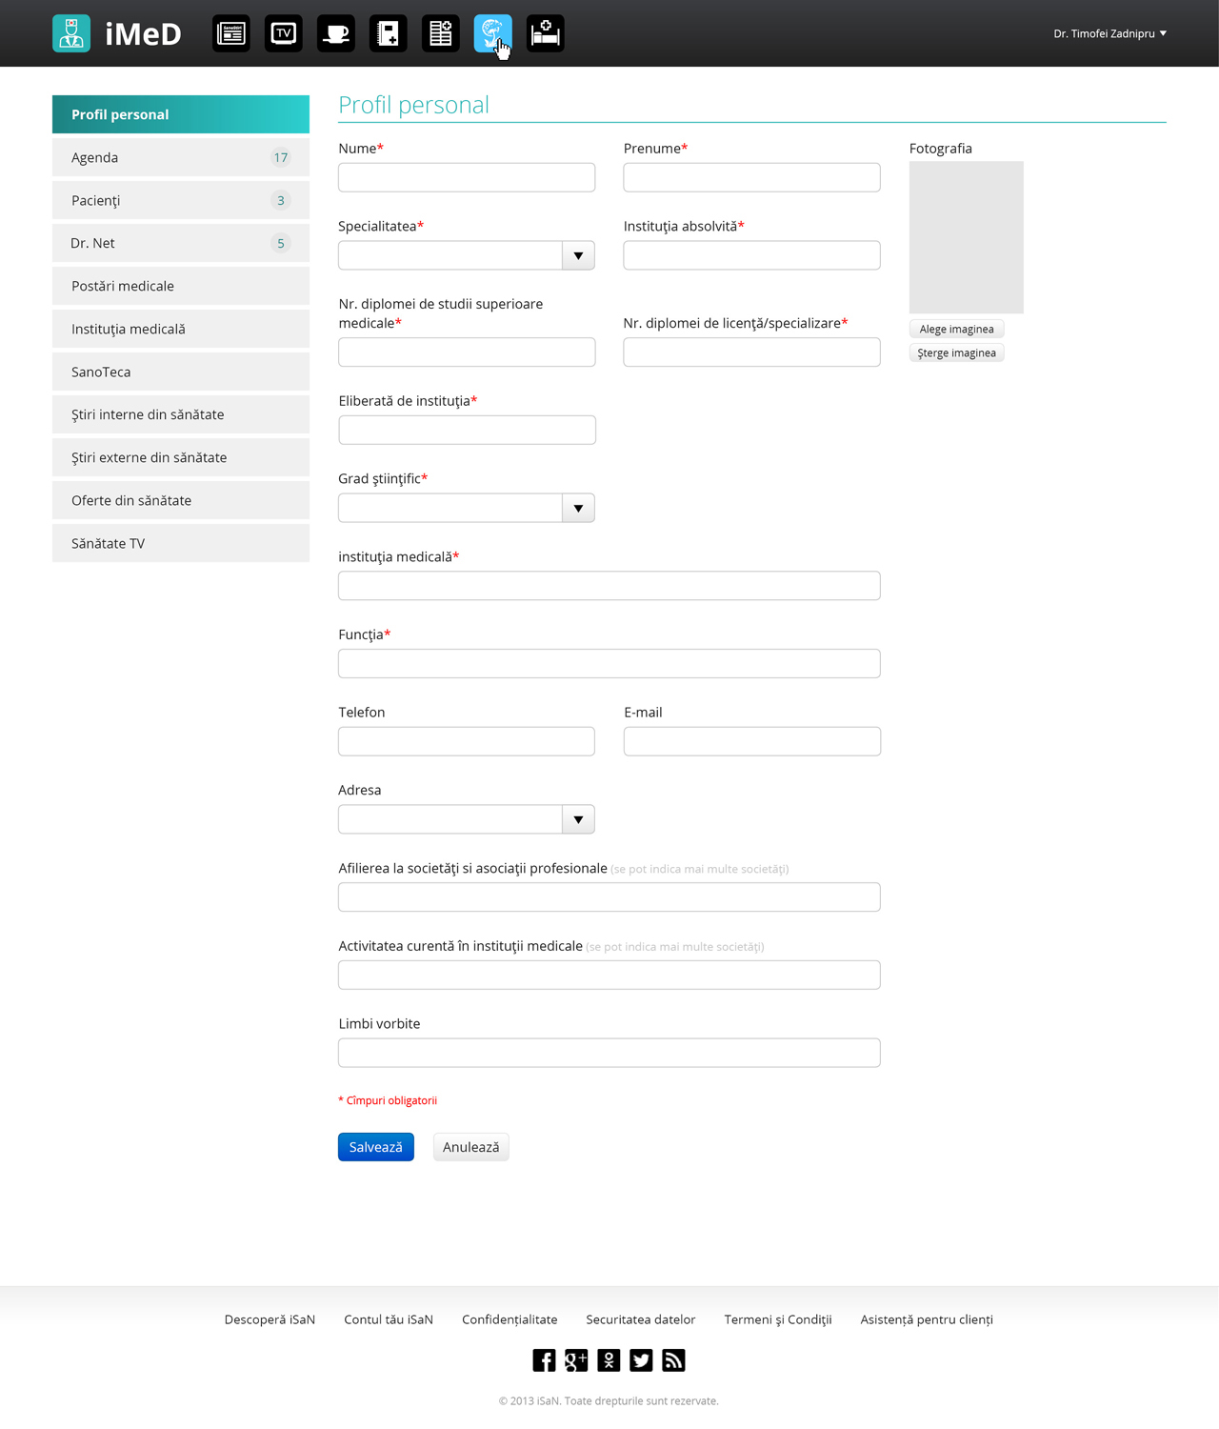
Task: Open Agenda in the sidebar menu
Action: (181, 157)
